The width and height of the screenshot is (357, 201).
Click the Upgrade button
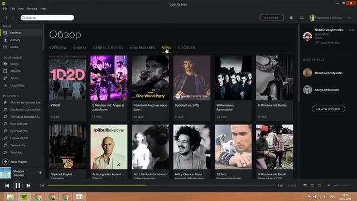coord(272,18)
